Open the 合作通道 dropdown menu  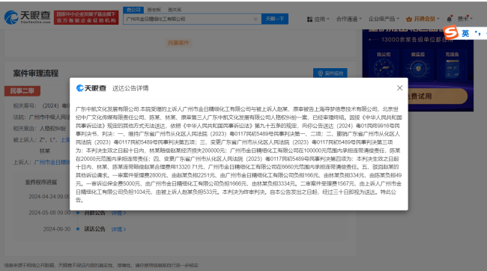pos(349,19)
